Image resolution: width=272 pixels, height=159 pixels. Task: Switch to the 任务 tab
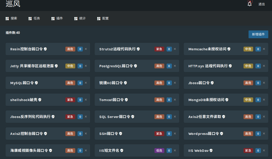(37, 18)
